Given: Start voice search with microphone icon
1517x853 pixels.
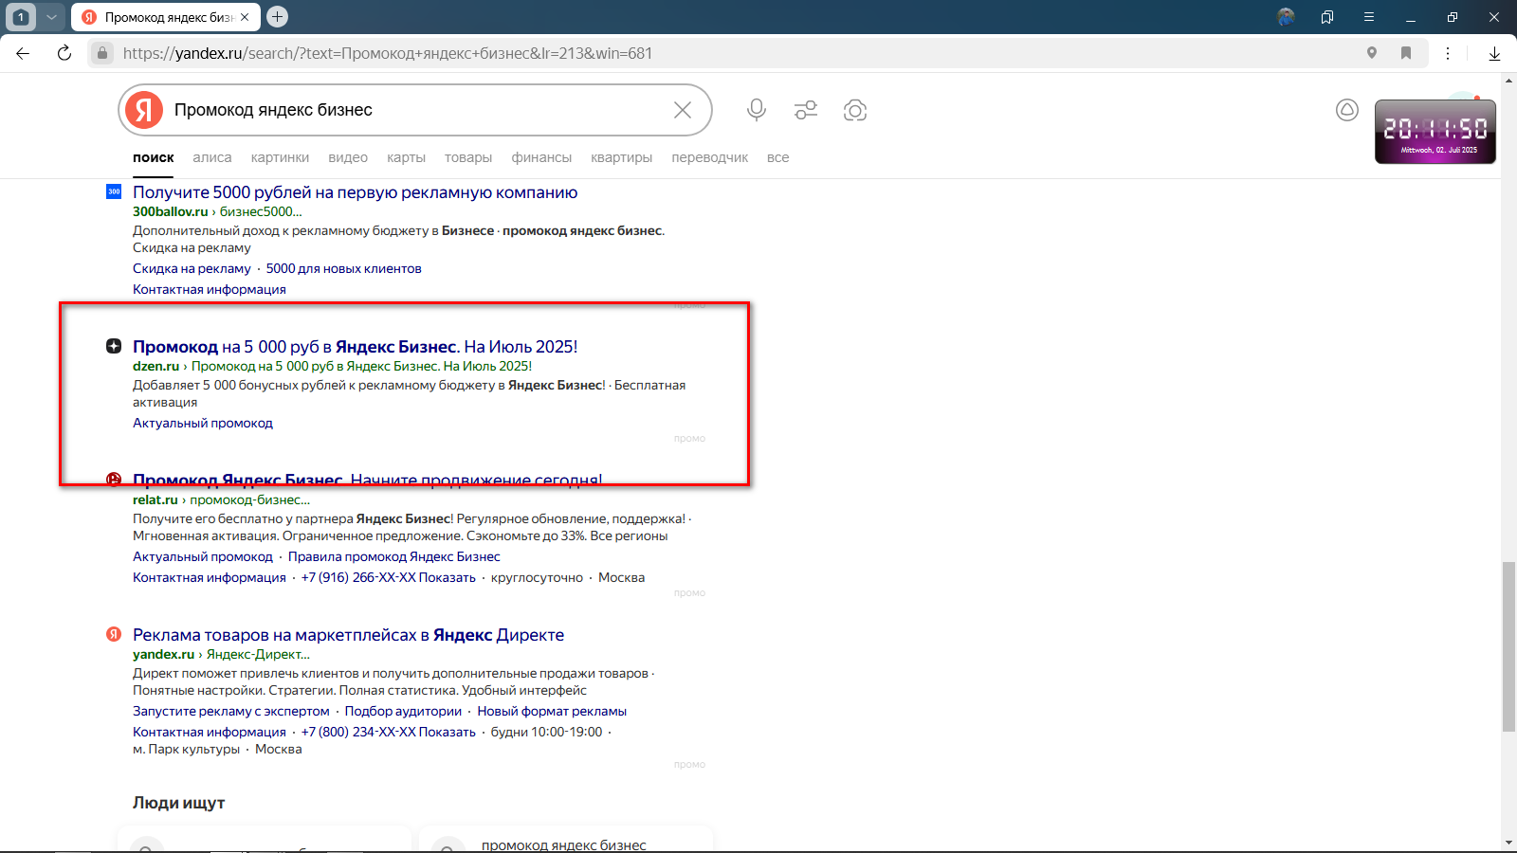Looking at the screenshot, I should (756, 110).
